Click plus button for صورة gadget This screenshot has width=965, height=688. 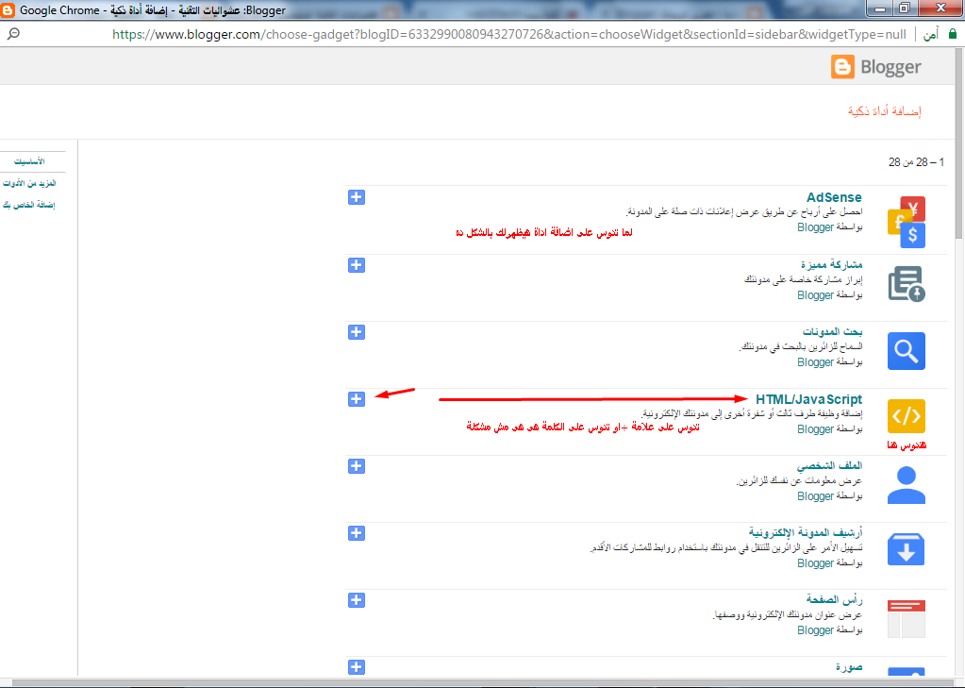pos(357,667)
